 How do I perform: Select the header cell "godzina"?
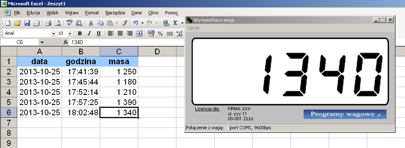(81, 61)
